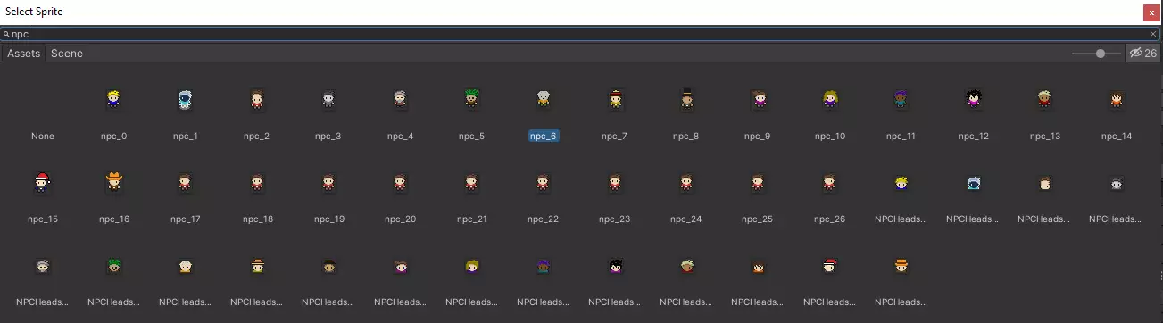The width and height of the screenshot is (1163, 323).
Task: Select the npc_21 sprite
Action: (x=471, y=183)
